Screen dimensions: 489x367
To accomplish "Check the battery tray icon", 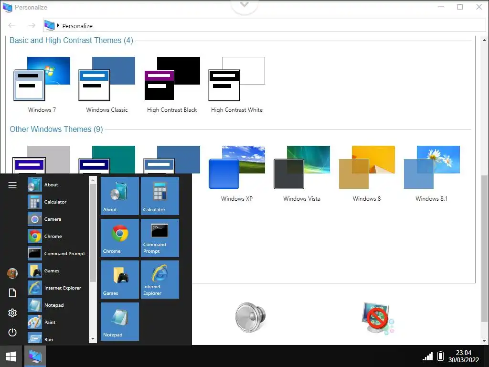I will pos(440,356).
